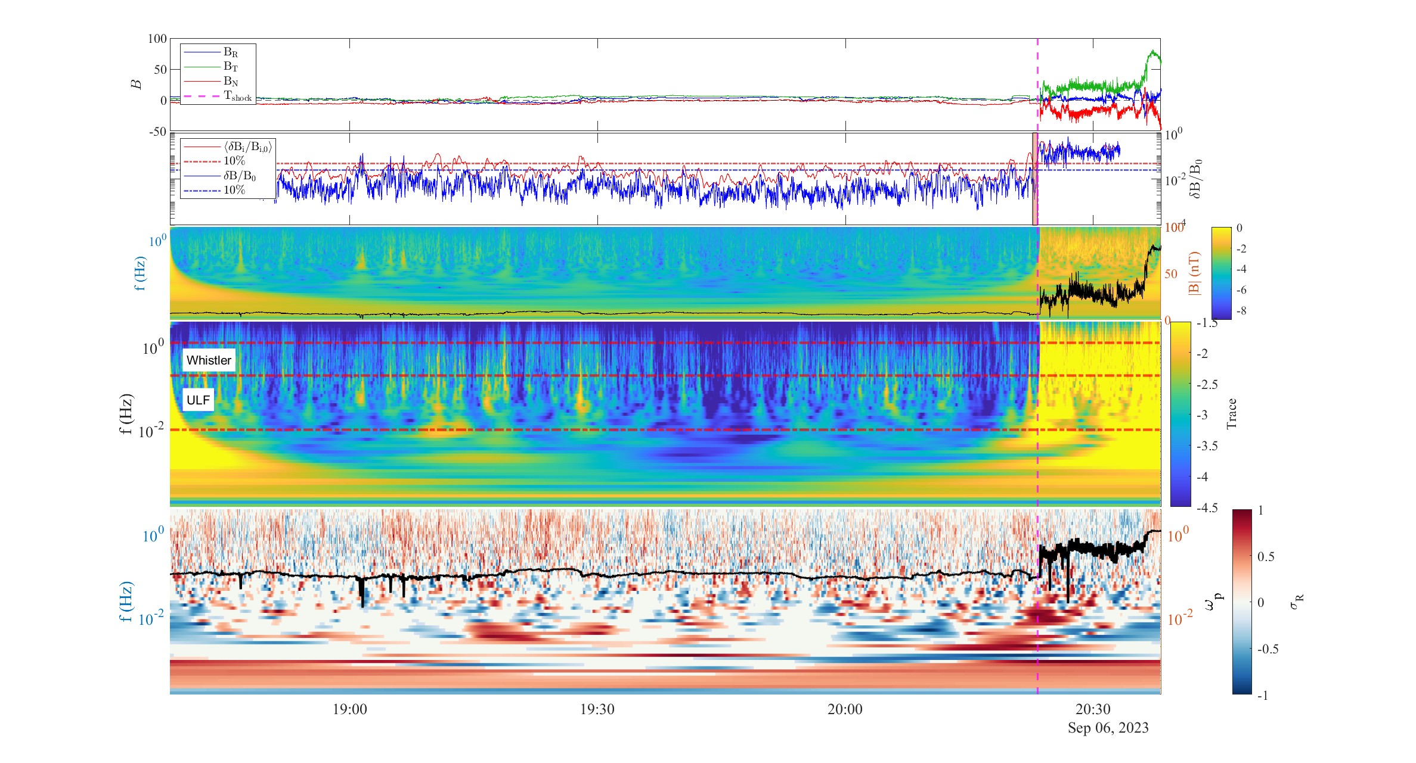Click the top spectrogram colorbar with 0 to -8

click(1222, 273)
